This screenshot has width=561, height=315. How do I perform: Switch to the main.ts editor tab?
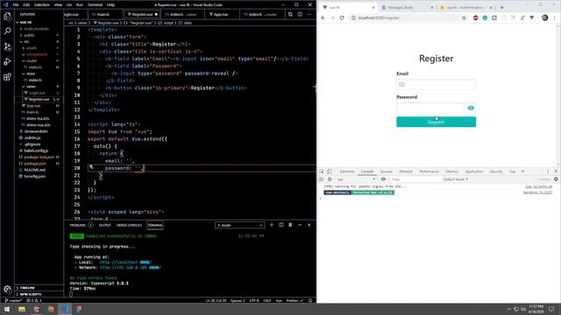[x=103, y=14]
